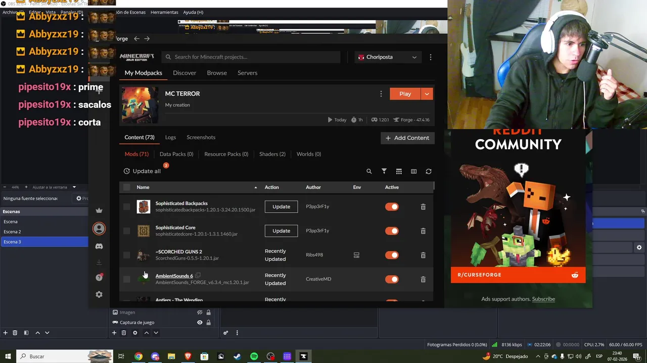Open Spotify from the Windows taskbar
Image resolution: width=647 pixels, height=363 pixels.
(x=254, y=356)
